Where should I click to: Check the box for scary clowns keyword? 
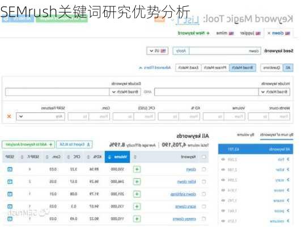click(204, 207)
